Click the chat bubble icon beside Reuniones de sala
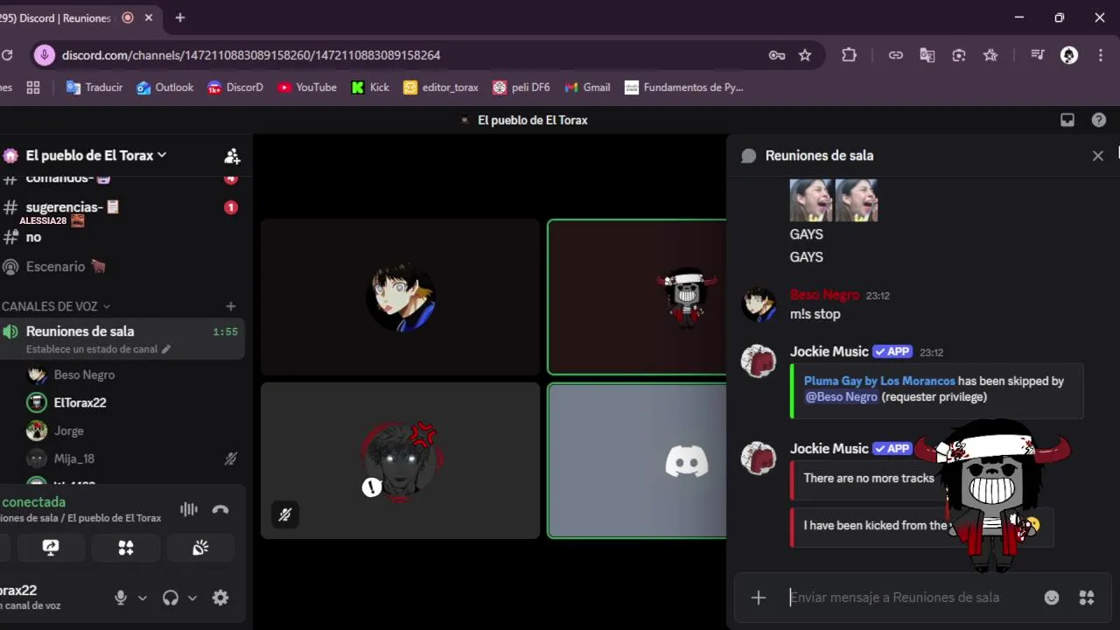The height and width of the screenshot is (630, 1120). pos(748,156)
